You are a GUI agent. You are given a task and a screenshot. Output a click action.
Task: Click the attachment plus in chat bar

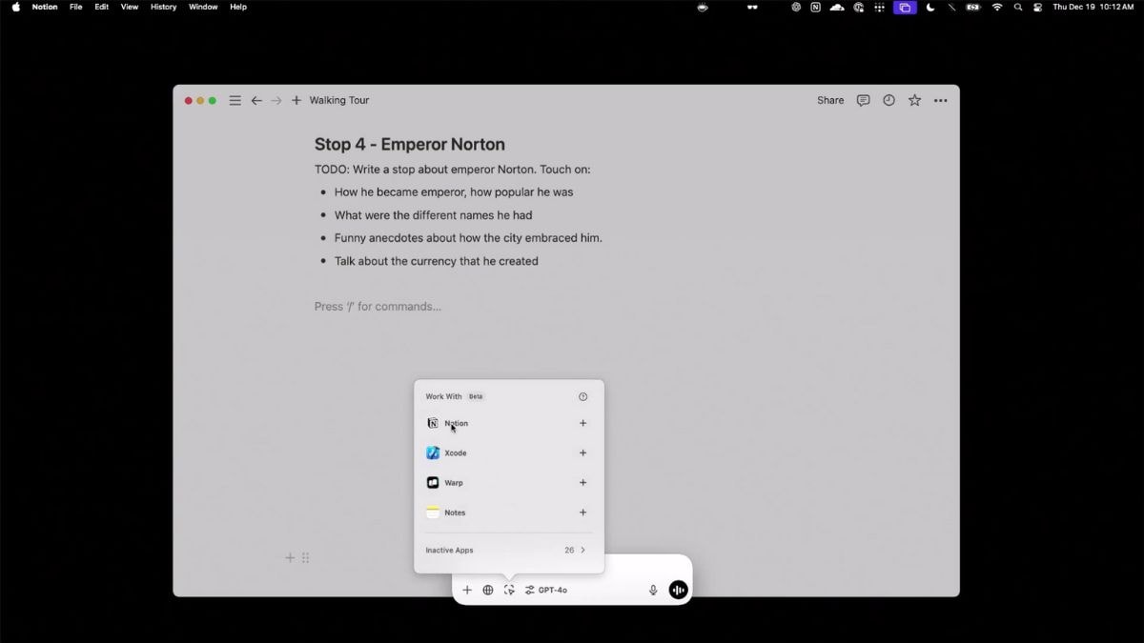(x=467, y=590)
